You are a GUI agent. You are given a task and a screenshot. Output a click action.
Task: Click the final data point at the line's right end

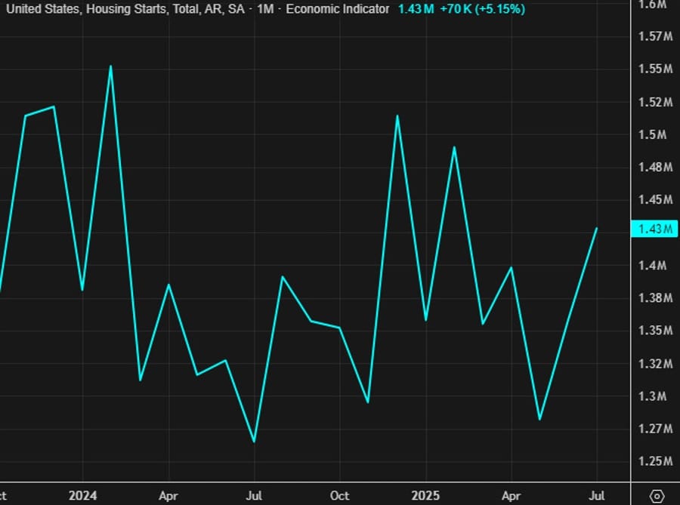click(x=597, y=228)
